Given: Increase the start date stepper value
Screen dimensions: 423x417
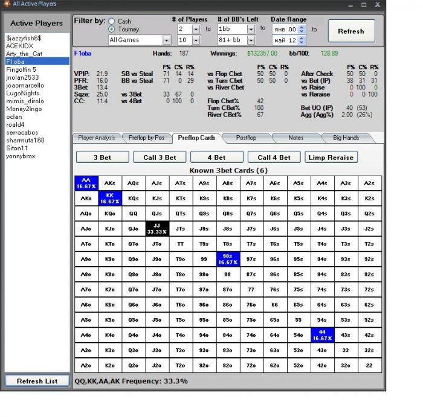Looking at the screenshot, I should point(302,27).
